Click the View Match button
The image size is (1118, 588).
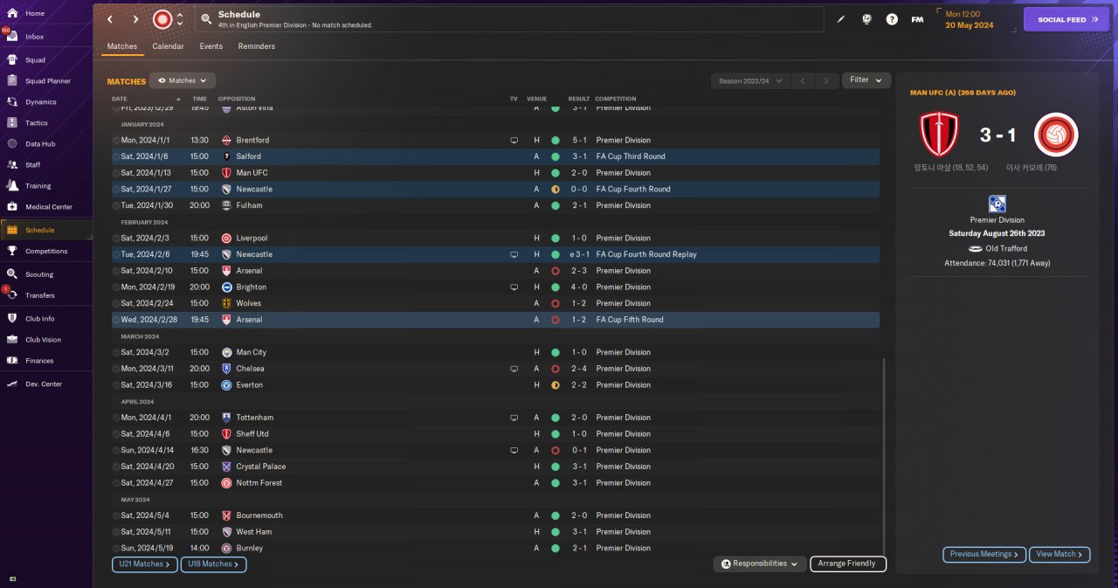point(1059,554)
